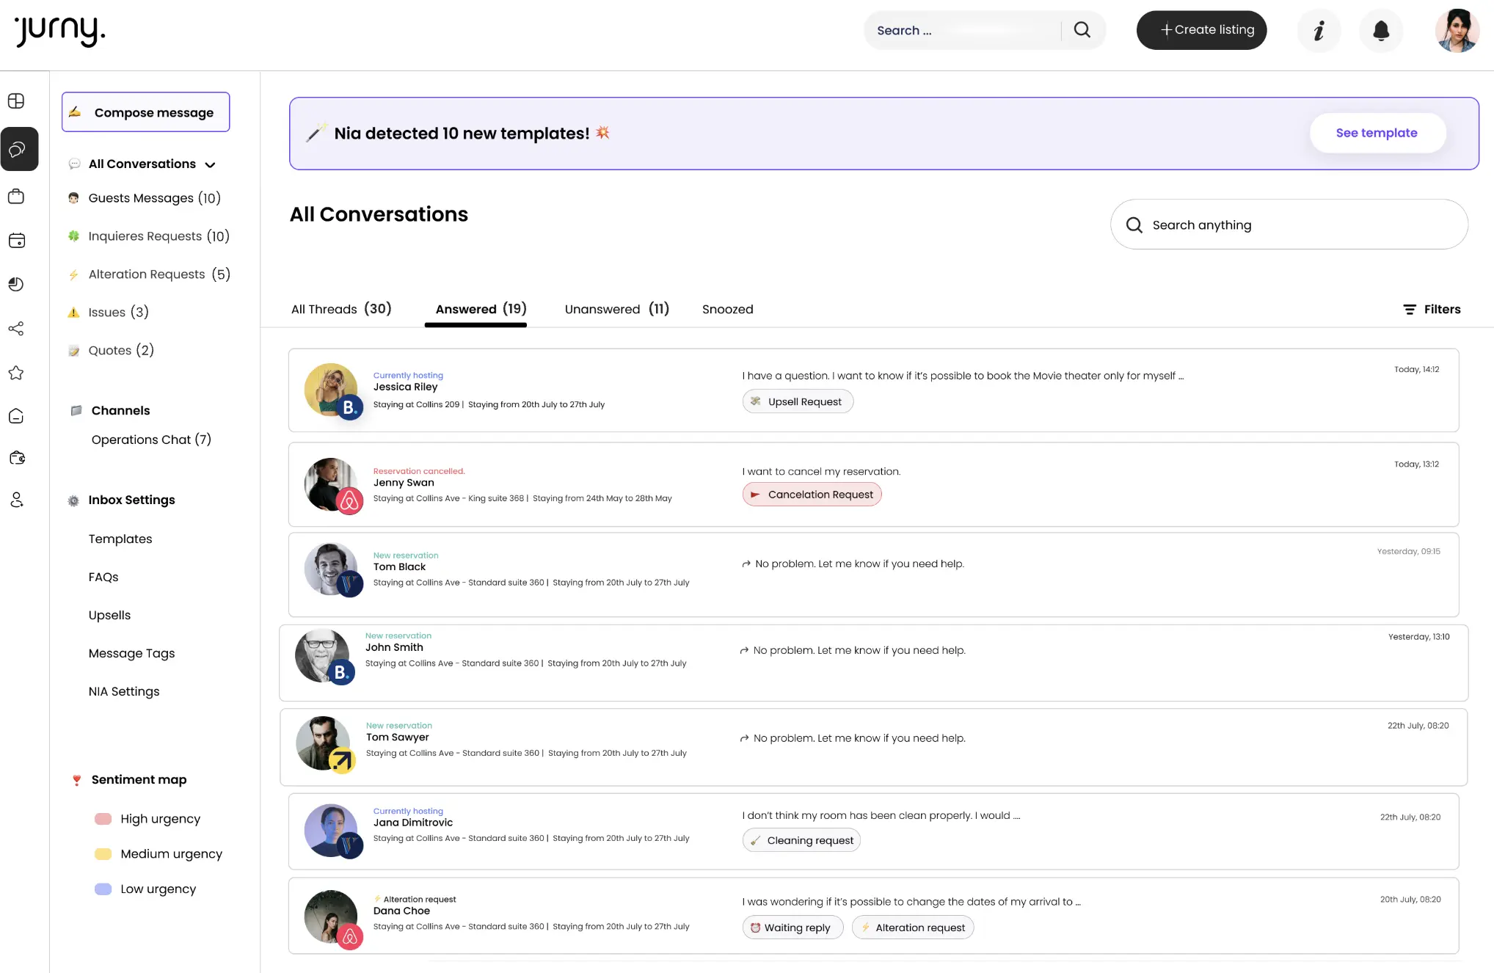Open the sharing/connections icon in sidebar

16,329
